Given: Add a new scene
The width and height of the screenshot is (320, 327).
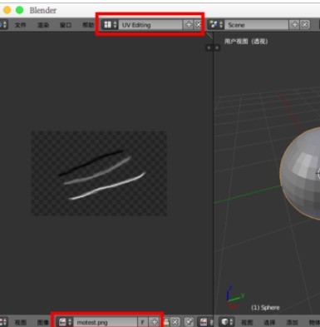Looking at the screenshot, I should [x=294, y=25].
